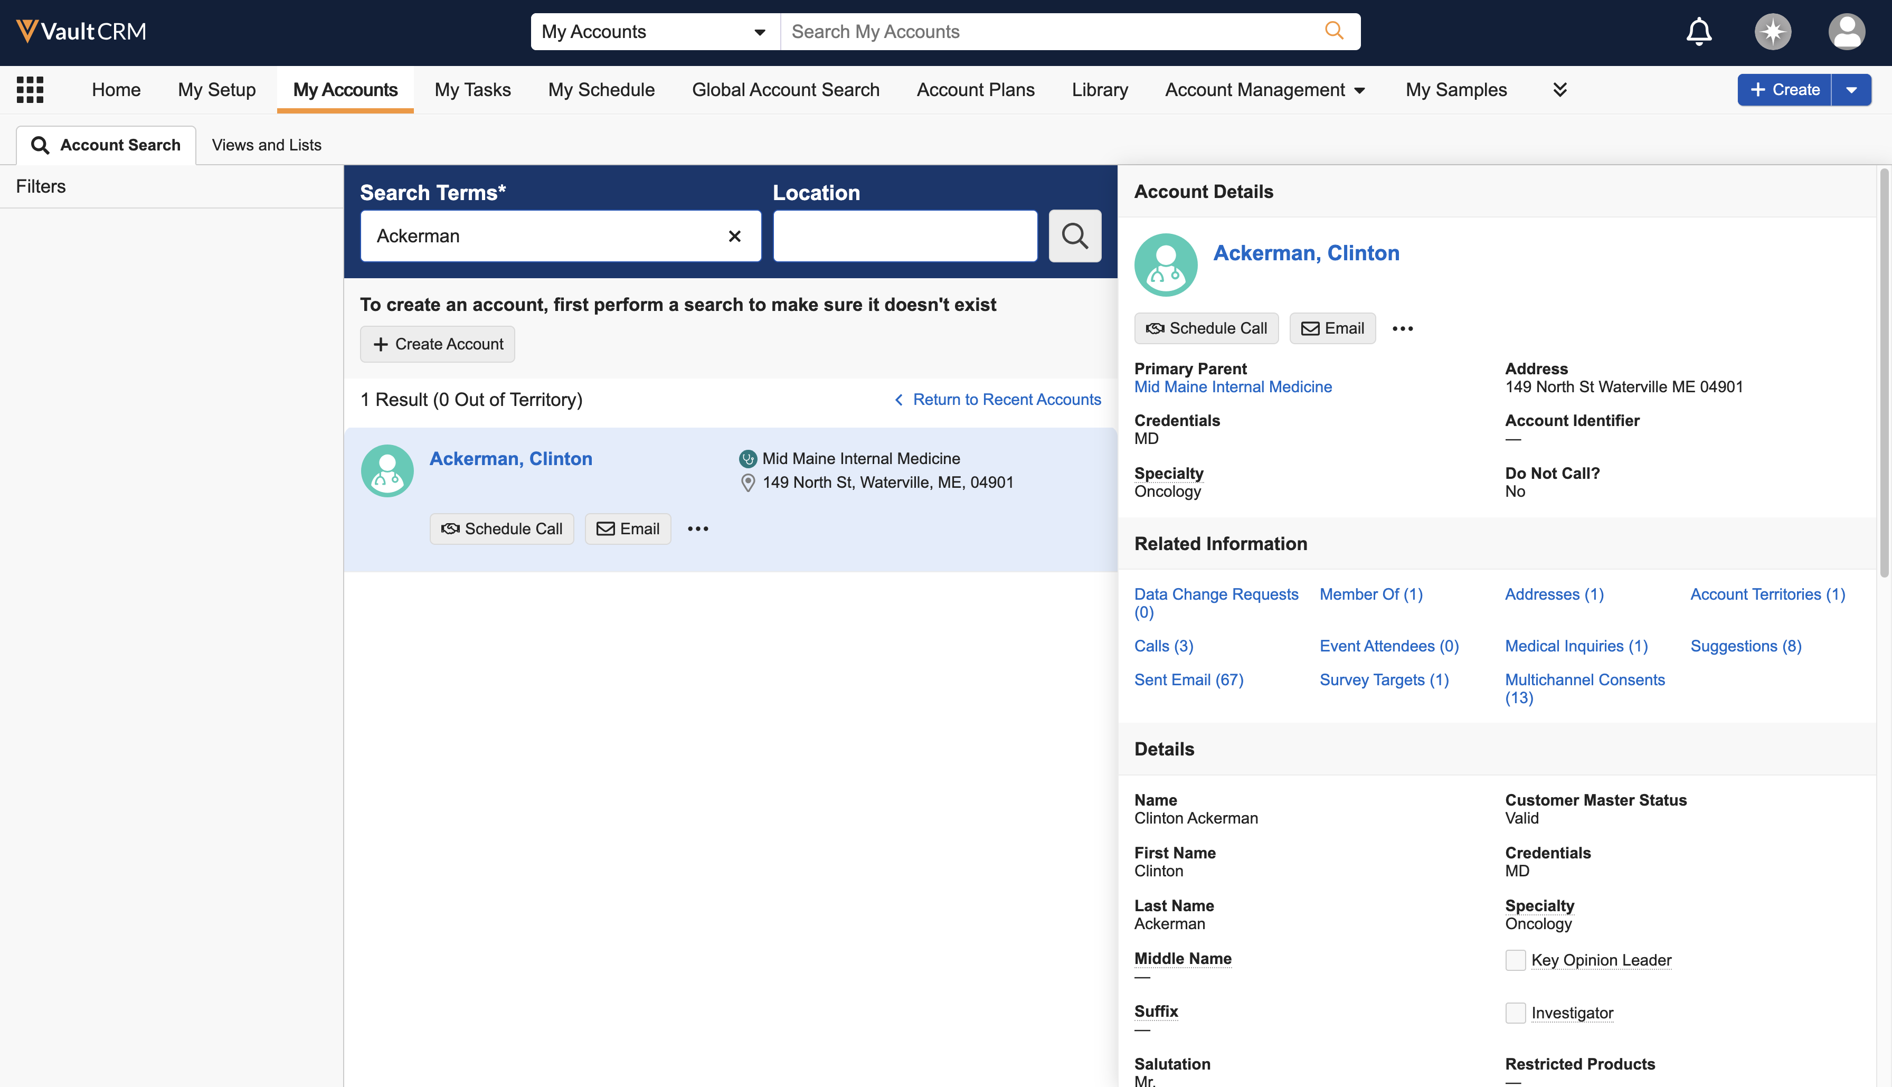Open the My Samples tab
The image size is (1892, 1087).
pyautogui.click(x=1456, y=90)
